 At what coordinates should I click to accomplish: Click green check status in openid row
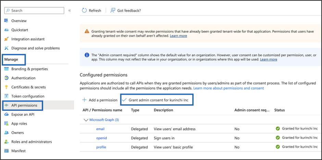point(278,138)
